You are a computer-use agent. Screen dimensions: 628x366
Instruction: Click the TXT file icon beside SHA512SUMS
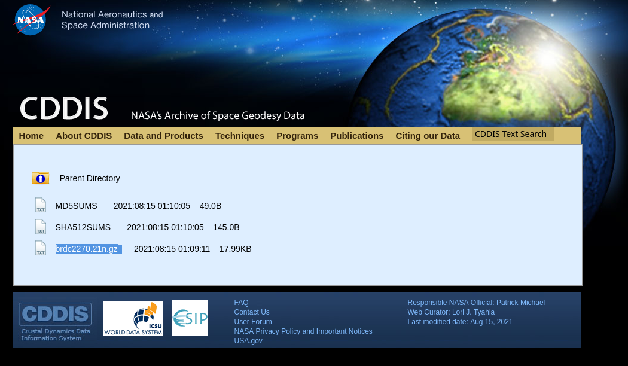[40, 226]
